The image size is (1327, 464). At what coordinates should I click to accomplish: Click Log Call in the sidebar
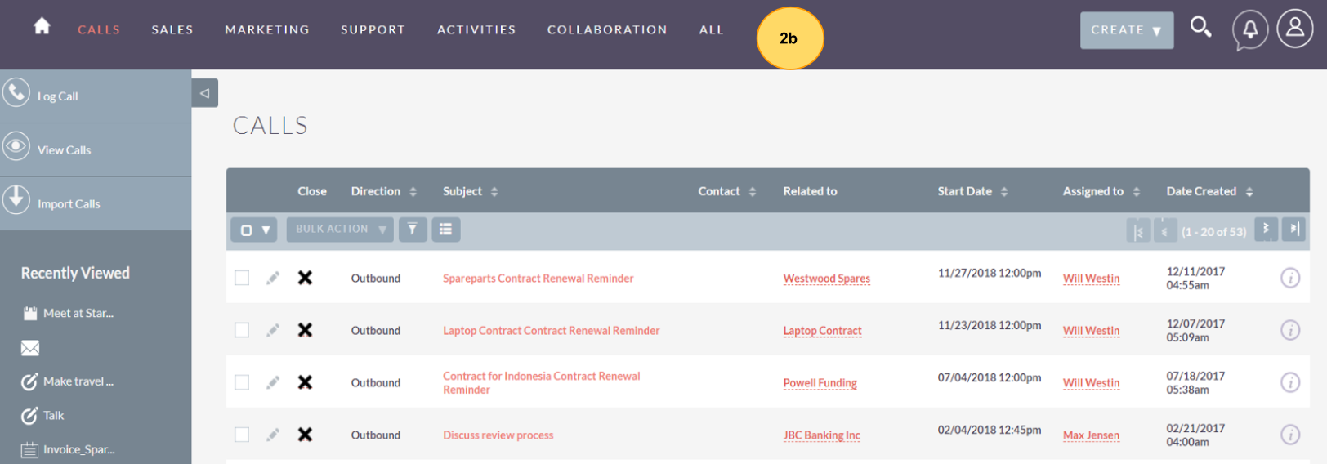click(57, 96)
